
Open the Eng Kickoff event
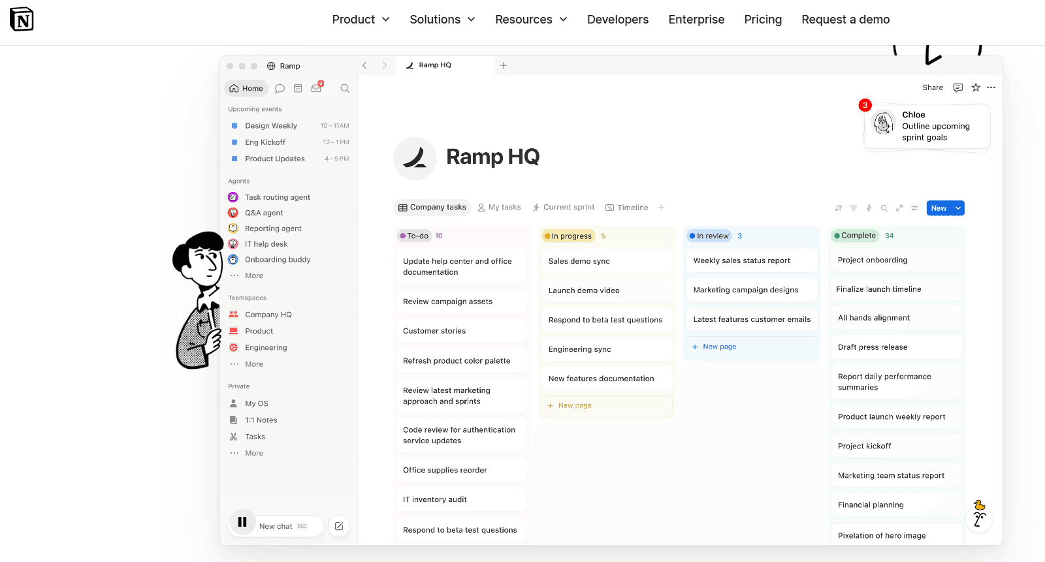click(290, 142)
